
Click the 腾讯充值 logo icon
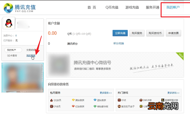(x=8, y=8)
